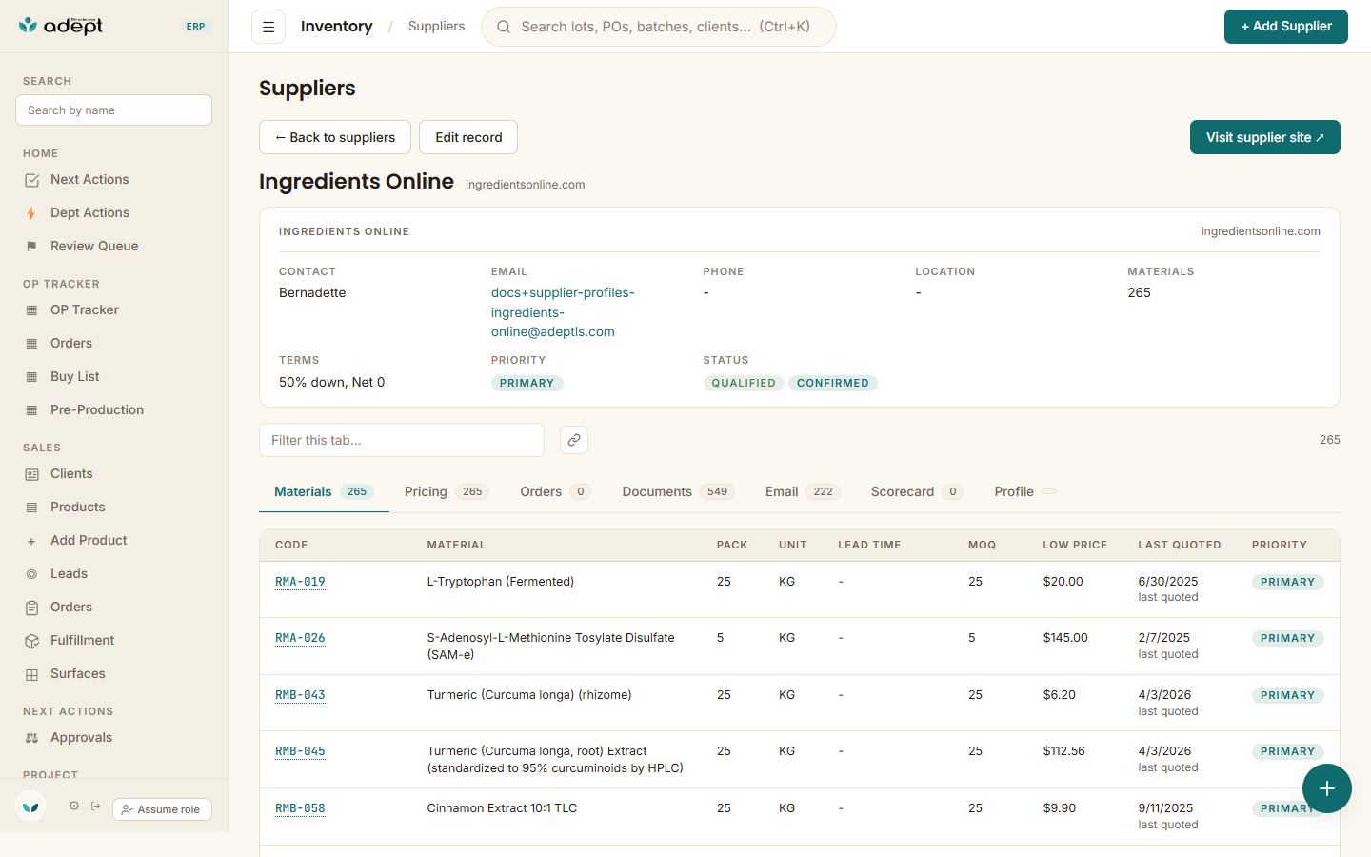Click the Dept Actions lightning icon

(x=31, y=213)
